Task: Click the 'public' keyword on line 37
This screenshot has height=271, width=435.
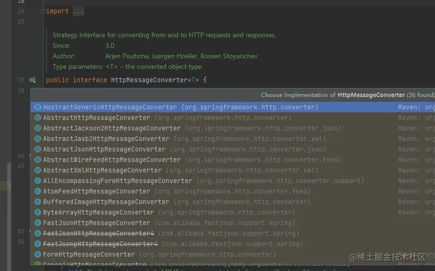Action: click(x=57, y=80)
